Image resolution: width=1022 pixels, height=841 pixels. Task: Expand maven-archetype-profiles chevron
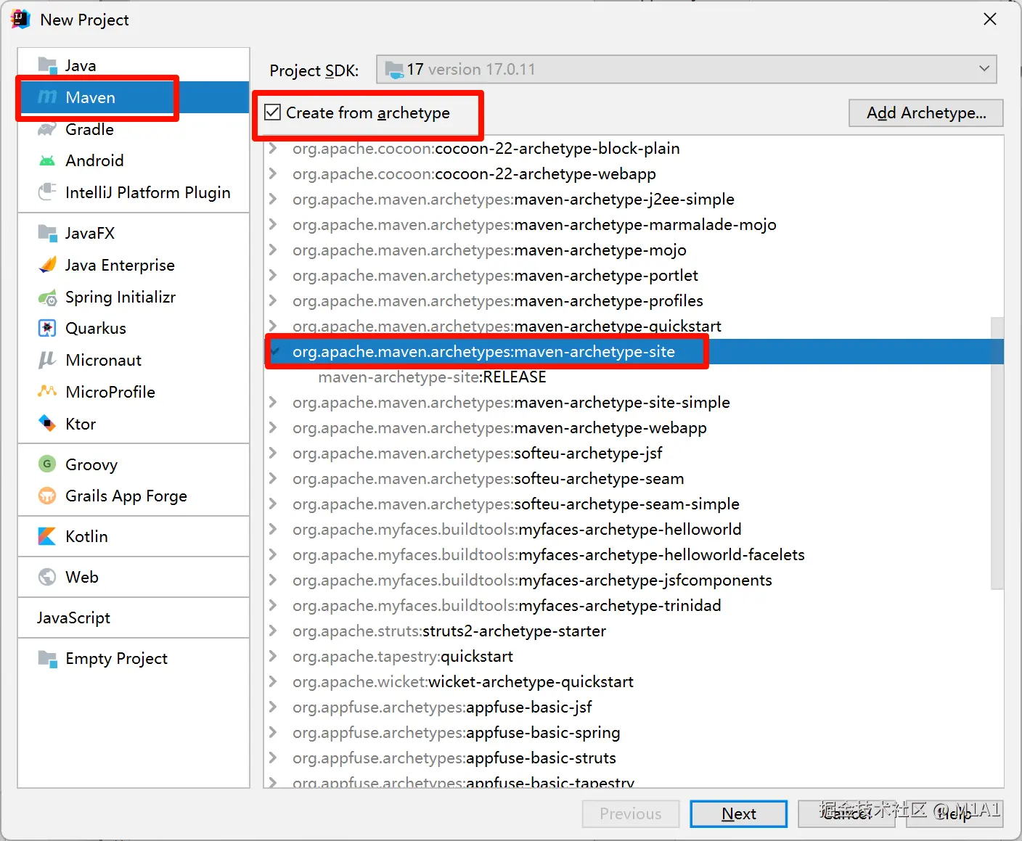(x=273, y=300)
